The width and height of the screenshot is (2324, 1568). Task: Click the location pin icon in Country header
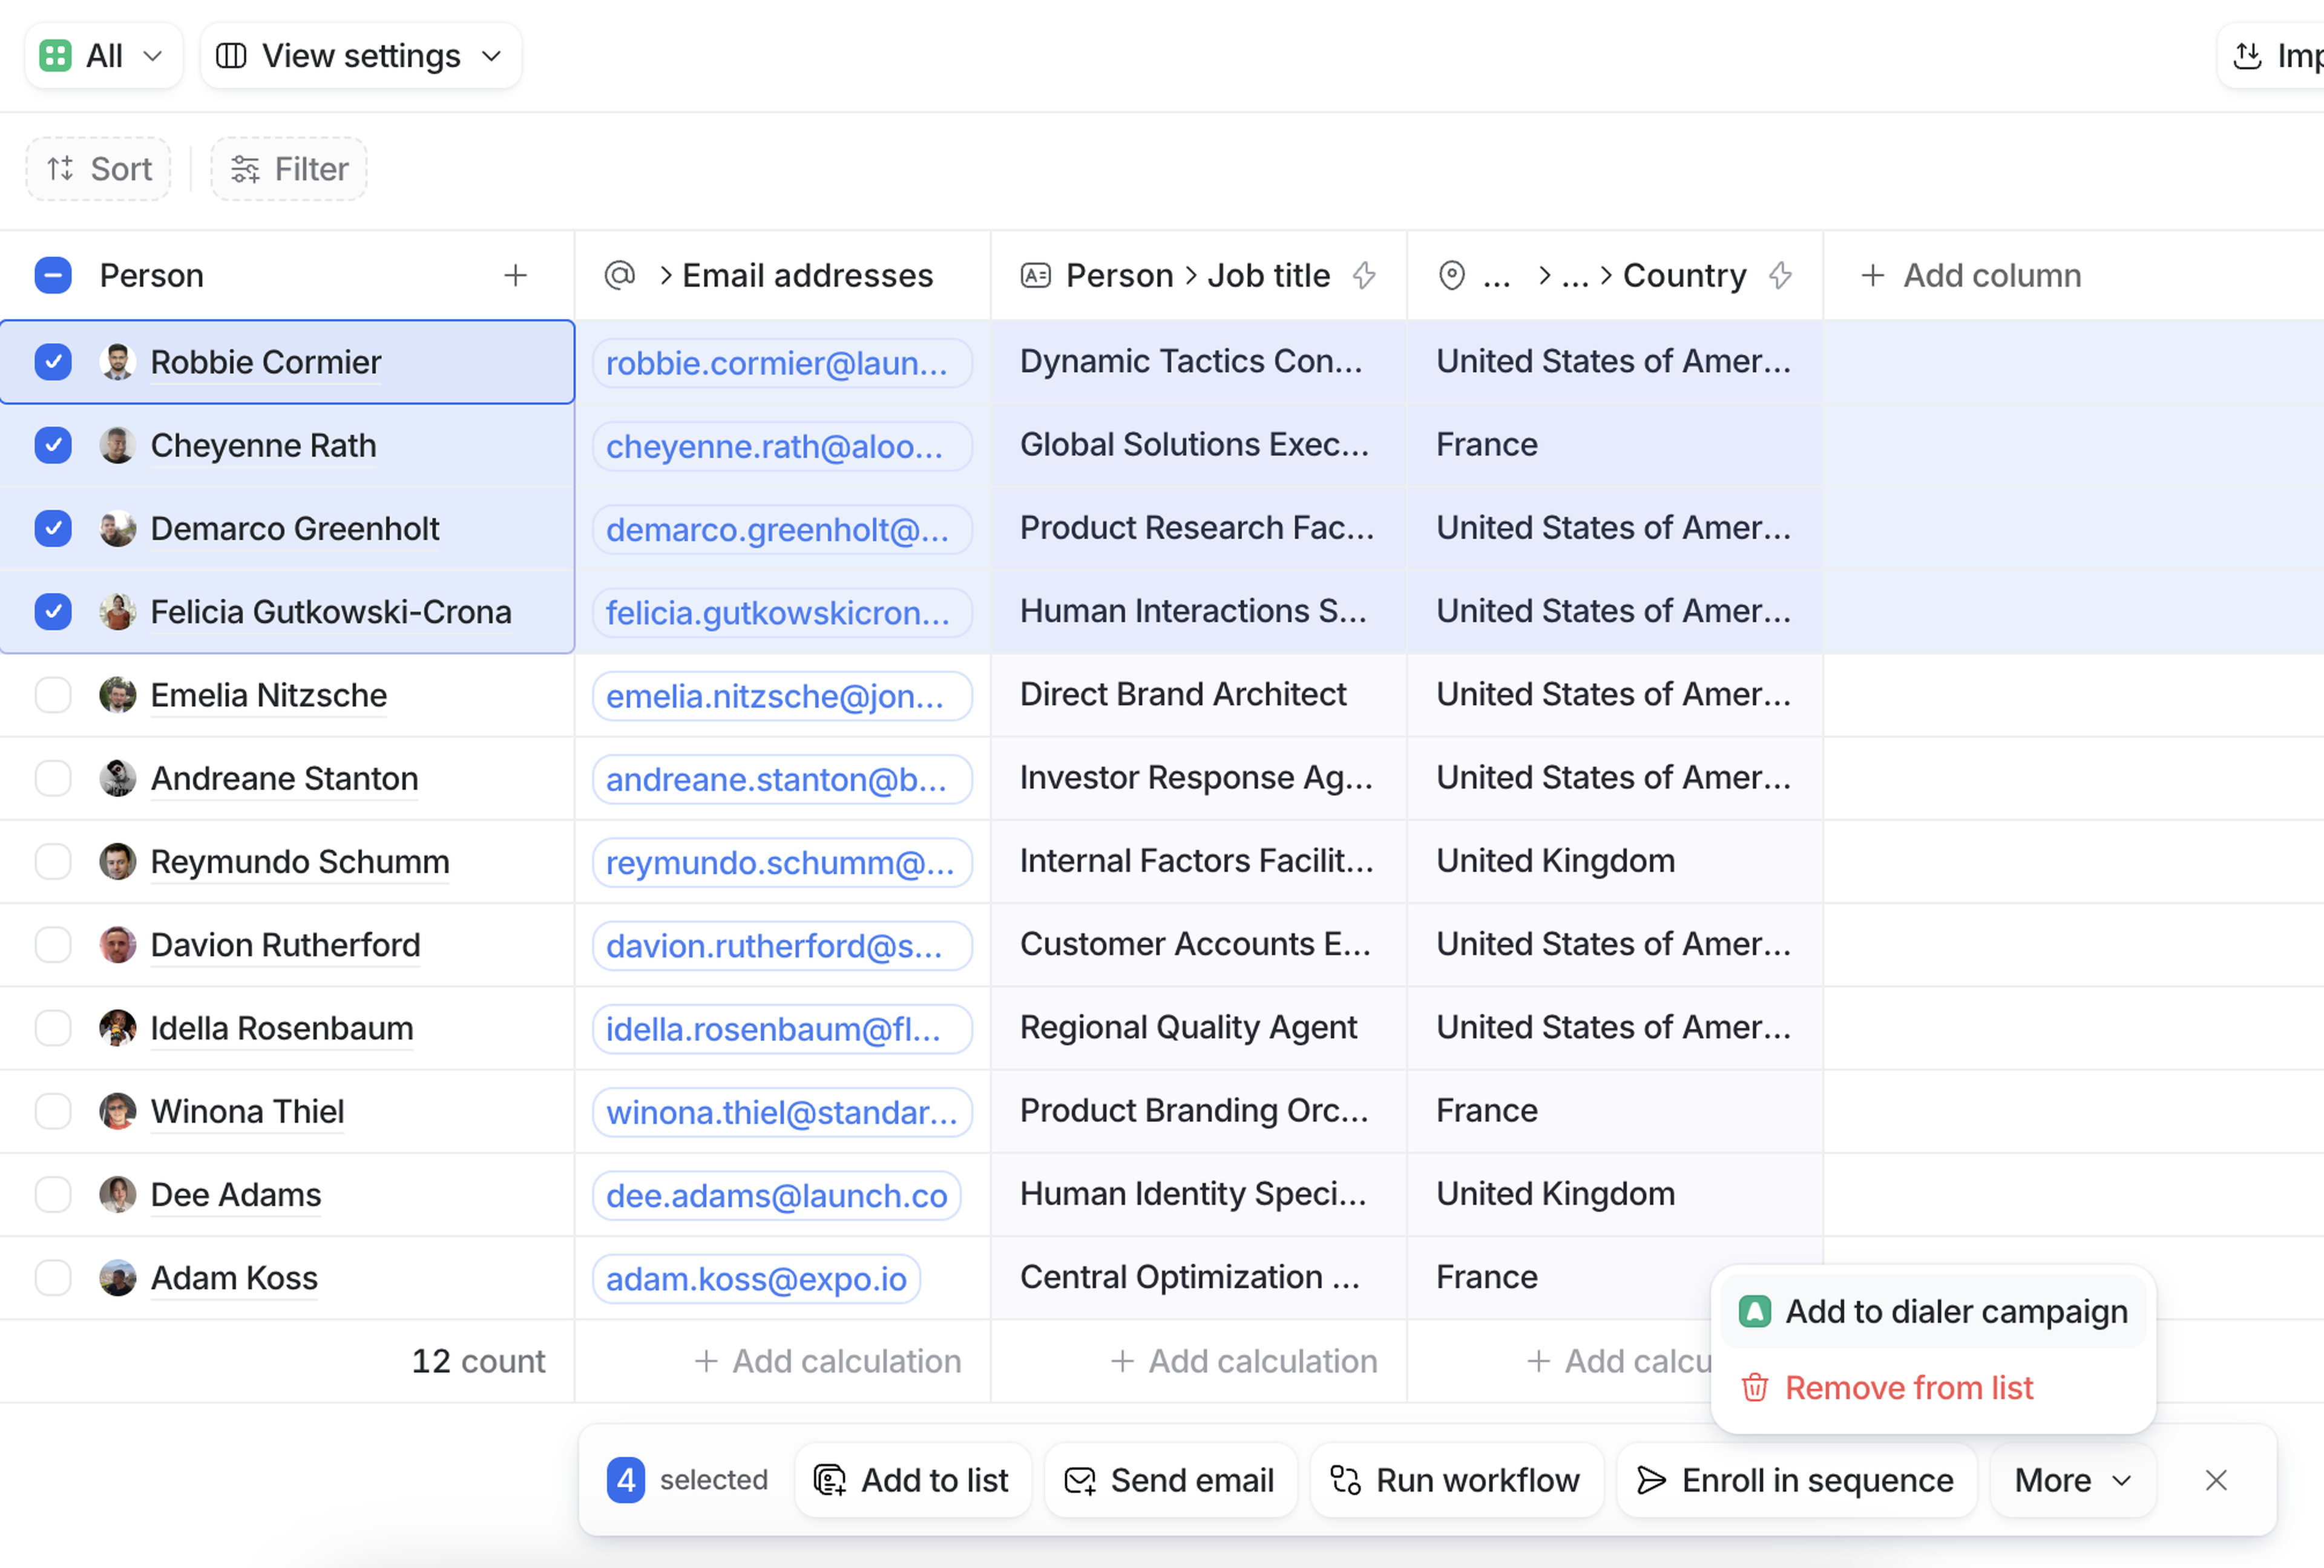pos(1451,275)
